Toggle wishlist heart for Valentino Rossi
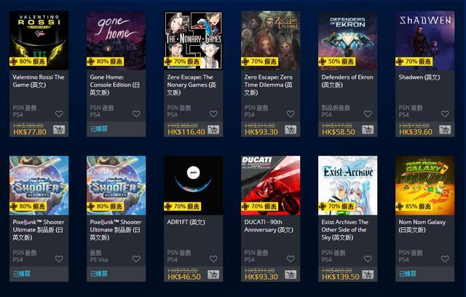The width and height of the screenshot is (466, 297). [x=59, y=114]
